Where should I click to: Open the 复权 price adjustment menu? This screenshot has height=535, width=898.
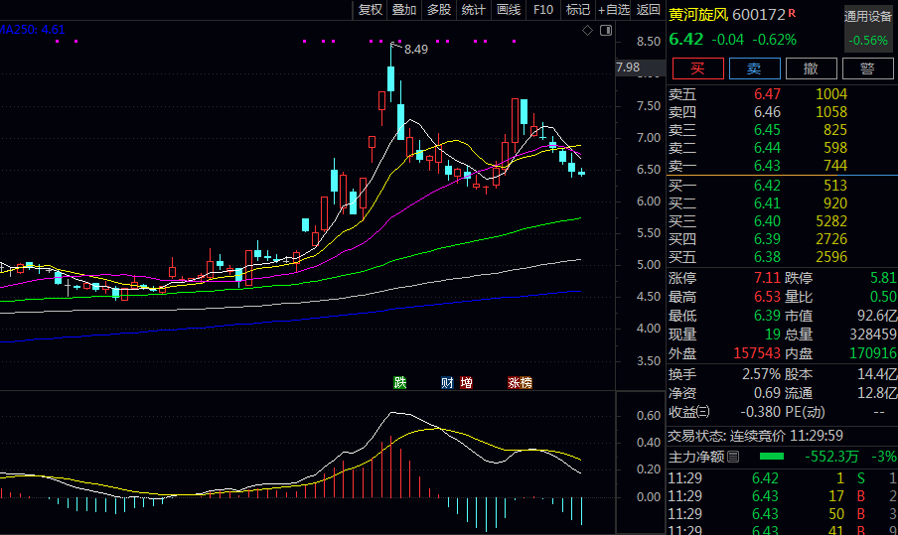click(x=371, y=10)
